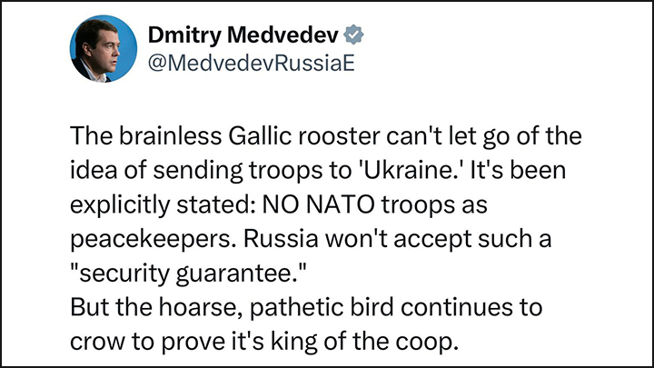Click the quoted phrase "security guarantee."
Screen dimensions: 654x368
click(x=188, y=274)
